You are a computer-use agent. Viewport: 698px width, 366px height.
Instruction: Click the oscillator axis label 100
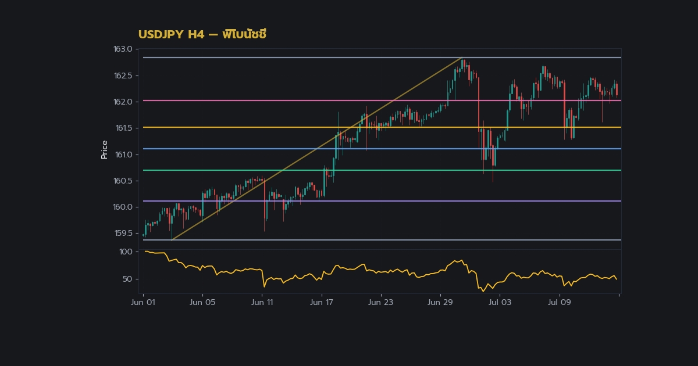point(126,252)
